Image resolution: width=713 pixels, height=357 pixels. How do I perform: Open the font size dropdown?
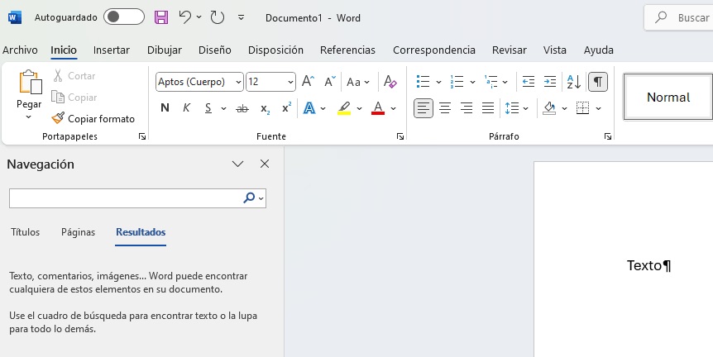coord(290,82)
